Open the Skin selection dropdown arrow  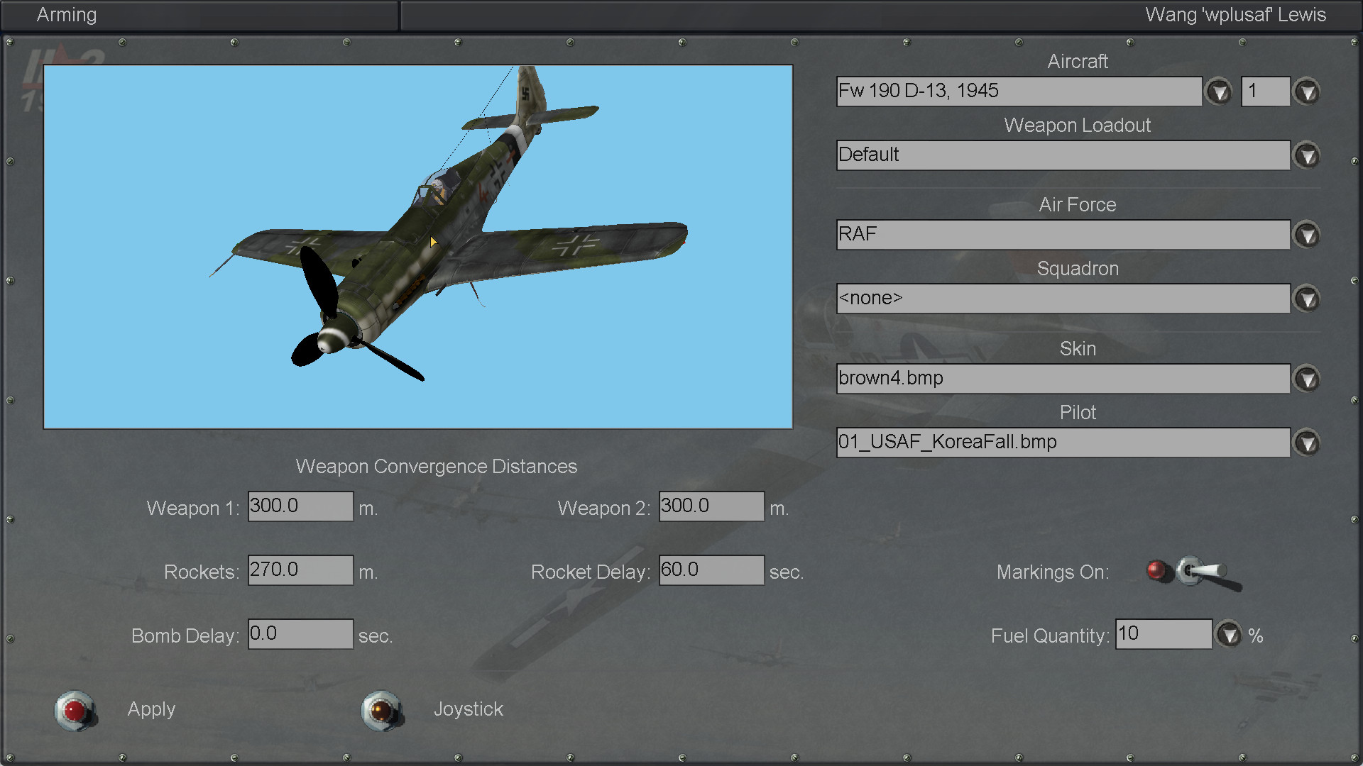1307,379
